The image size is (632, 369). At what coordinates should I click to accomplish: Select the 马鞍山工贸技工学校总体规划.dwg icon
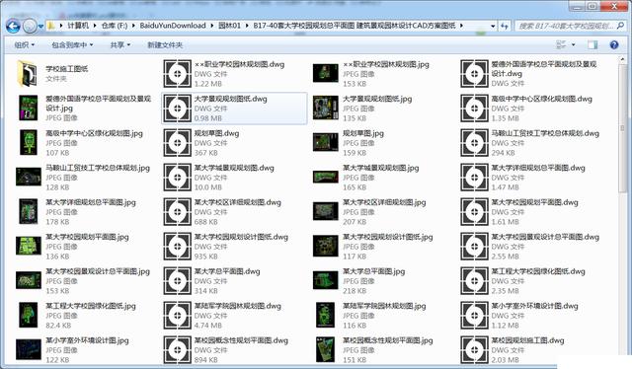[474, 143]
